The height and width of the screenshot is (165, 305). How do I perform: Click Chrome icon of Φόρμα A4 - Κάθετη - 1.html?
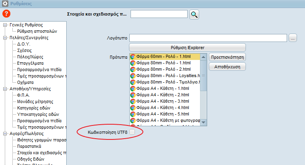point(133,89)
